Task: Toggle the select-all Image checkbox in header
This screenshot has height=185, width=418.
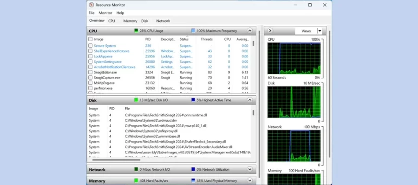Action: click(91, 39)
